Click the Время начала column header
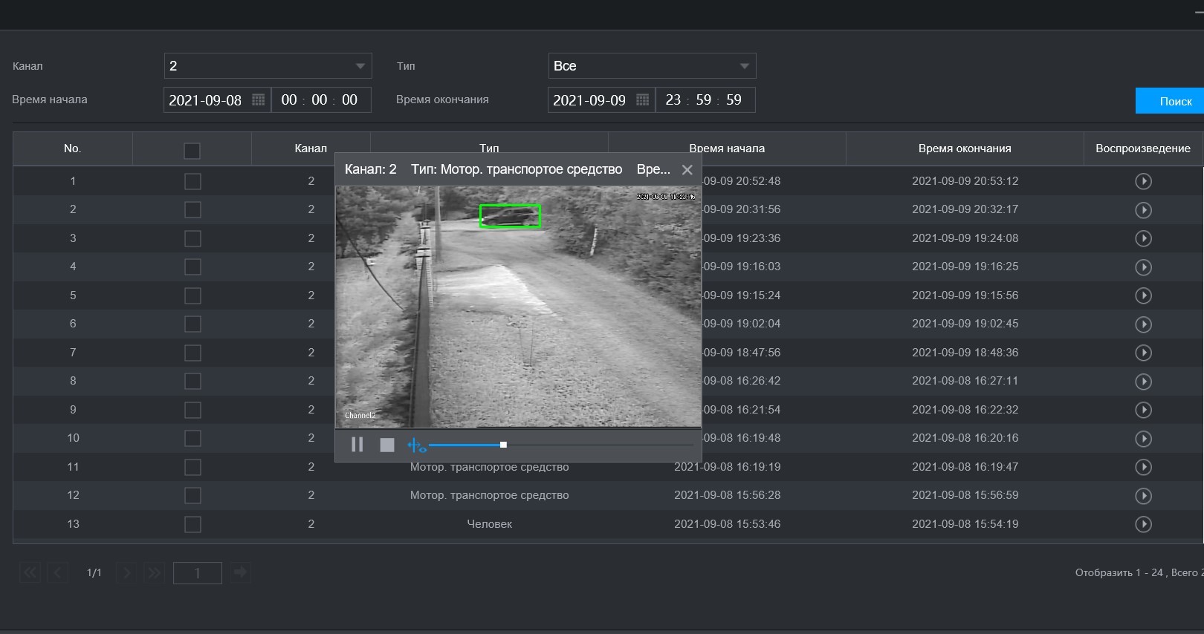 (x=727, y=148)
